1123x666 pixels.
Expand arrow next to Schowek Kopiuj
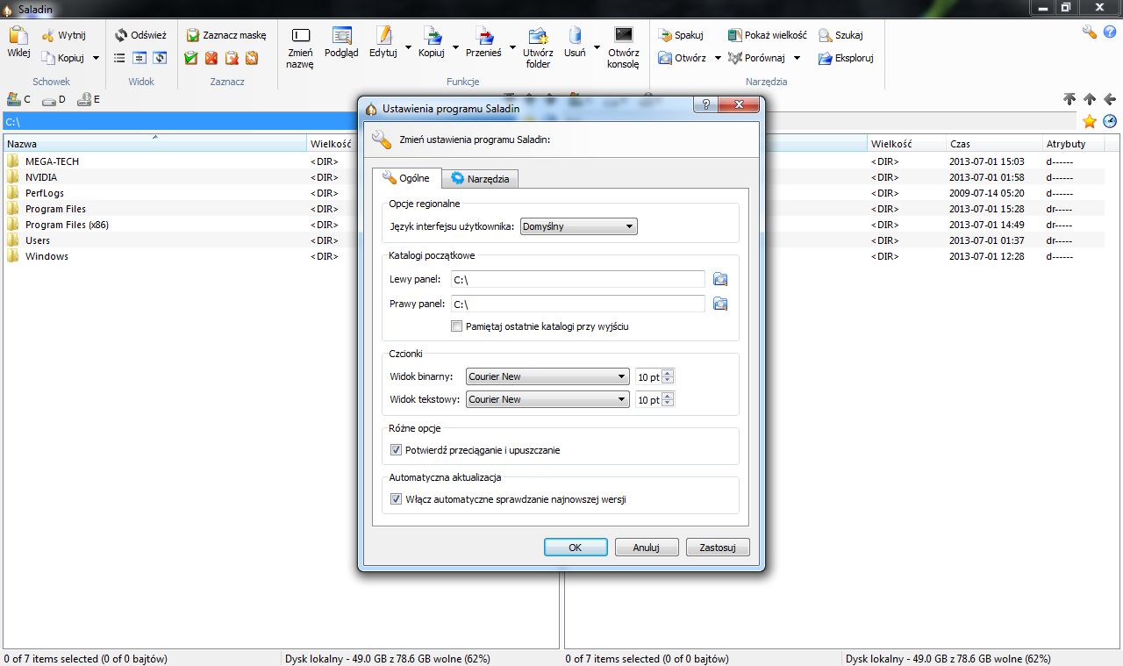(x=96, y=58)
